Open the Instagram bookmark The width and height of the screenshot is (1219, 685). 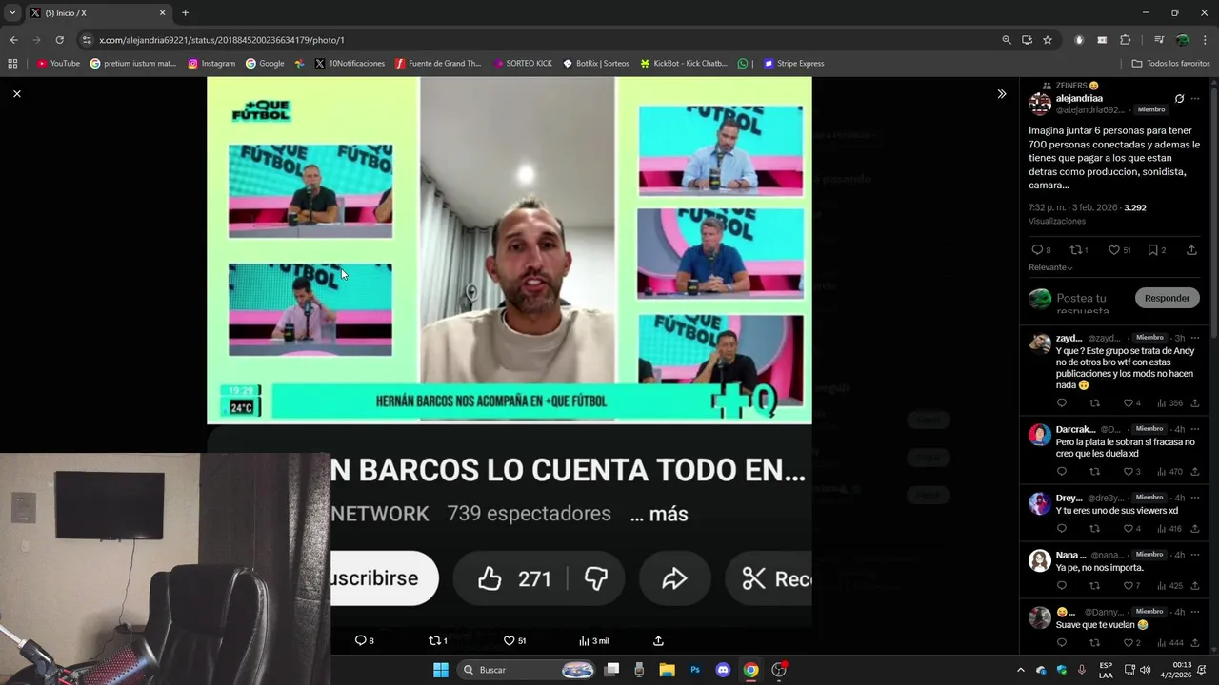pos(211,64)
